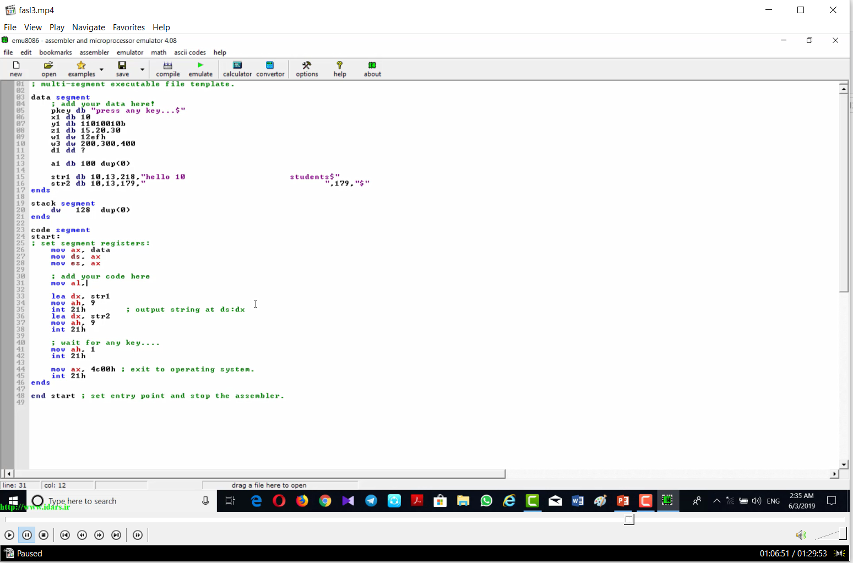The height and width of the screenshot is (563, 853).
Task: Skip to the next track
Action: pyautogui.click(x=116, y=535)
